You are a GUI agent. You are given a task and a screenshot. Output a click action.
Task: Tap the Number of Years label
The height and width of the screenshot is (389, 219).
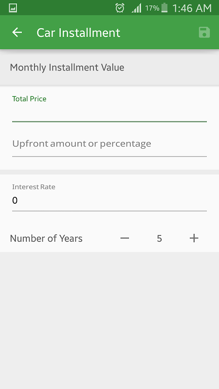tap(46, 238)
